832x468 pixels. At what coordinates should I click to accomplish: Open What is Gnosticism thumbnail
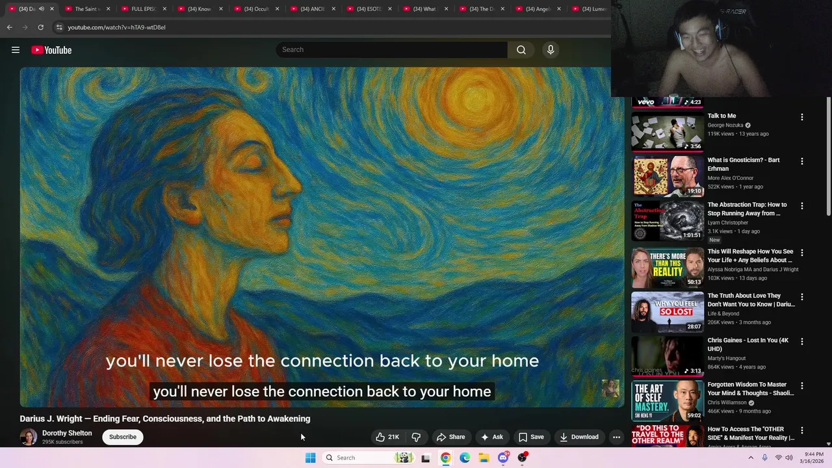click(x=668, y=176)
